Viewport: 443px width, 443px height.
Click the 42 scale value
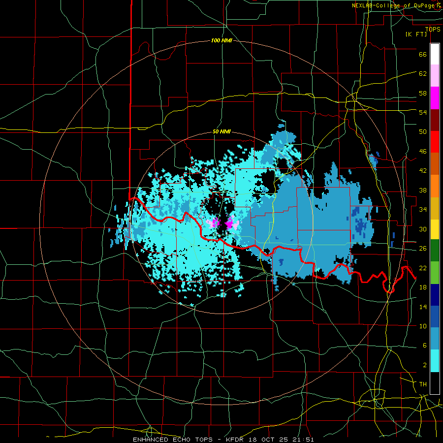tap(423, 171)
